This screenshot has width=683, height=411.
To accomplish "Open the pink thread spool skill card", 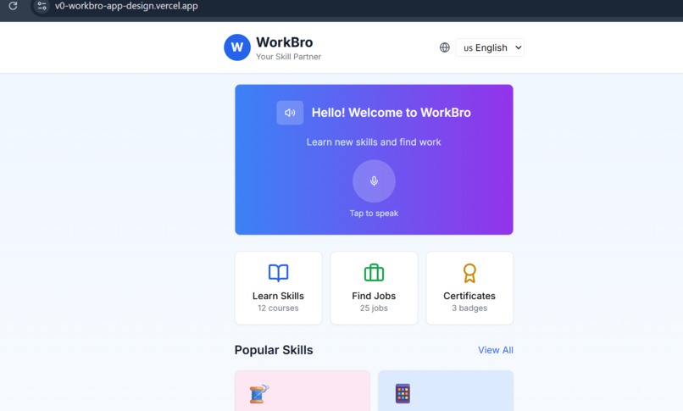I will click(303, 391).
